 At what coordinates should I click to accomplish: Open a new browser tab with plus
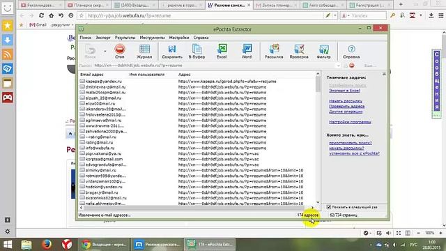coord(401,4)
